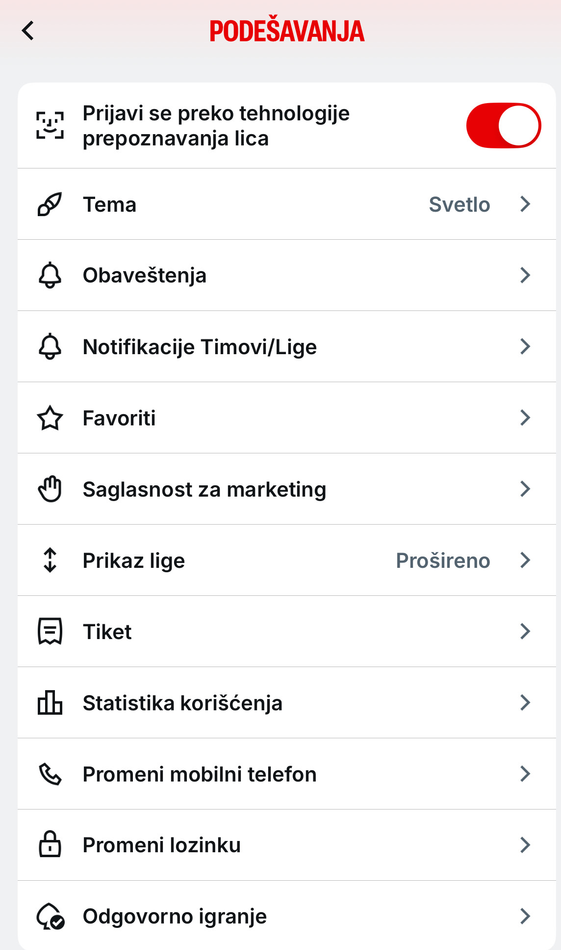Toggle face recognition login switch off
Image resolution: width=561 pixels, height=950 pixels.
[504, 125]
